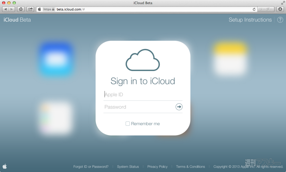The width and height of the screenshot is (286, 172).
Task: Click the iCloud help question mark icon
Action: (280, 20)
